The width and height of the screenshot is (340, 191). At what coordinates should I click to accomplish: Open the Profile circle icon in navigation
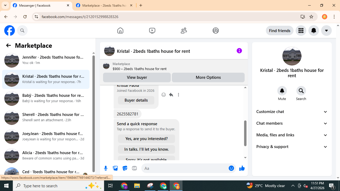216,31
